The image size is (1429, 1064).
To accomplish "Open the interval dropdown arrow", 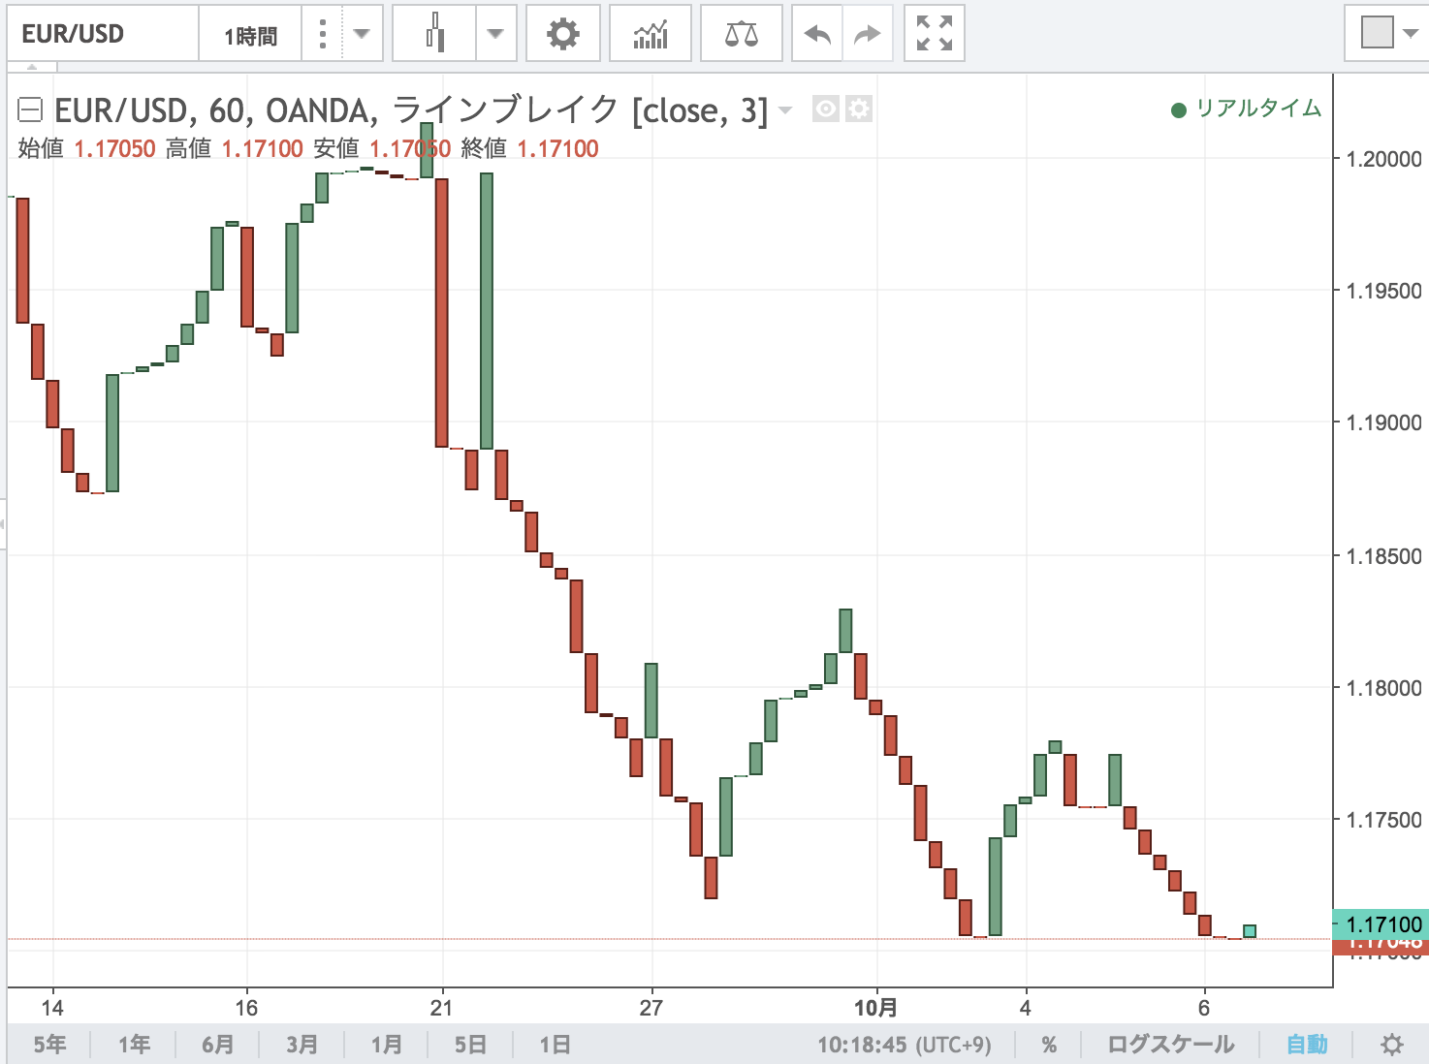I will pyautogui.click(x=362, y=34).
